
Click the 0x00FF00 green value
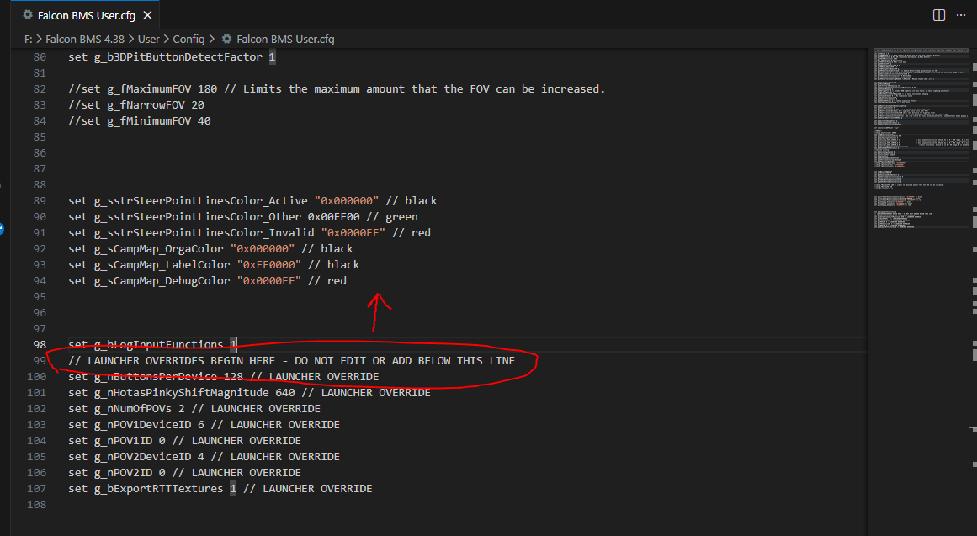pyautogui.click(x=333, y=217)
